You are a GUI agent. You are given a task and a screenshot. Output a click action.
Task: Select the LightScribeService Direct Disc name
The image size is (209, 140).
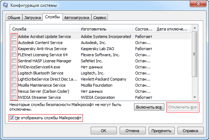pyautogui.click(x=48, y=79)
